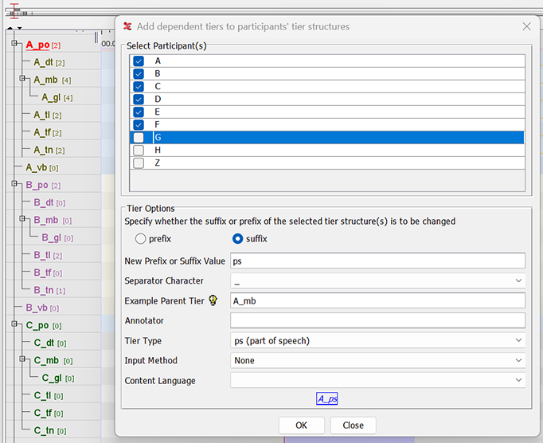543x443 pixels.
Task: Open the Tier Type dropdown
Action: click(377, 341)
